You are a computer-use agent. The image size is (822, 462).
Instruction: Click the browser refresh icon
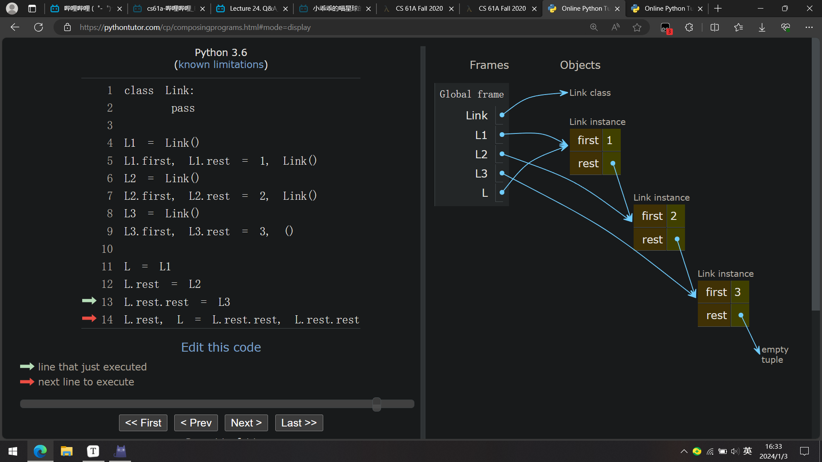click(x=39, y=27)
